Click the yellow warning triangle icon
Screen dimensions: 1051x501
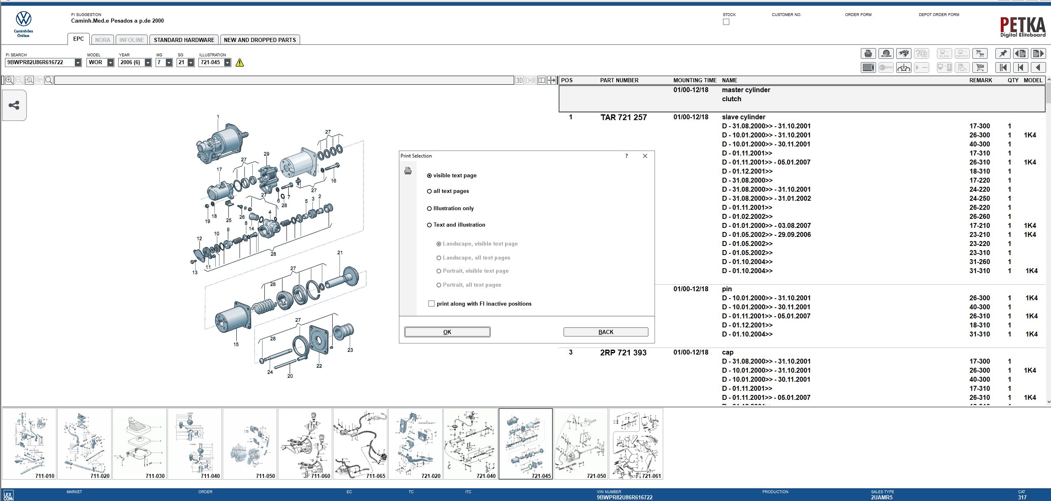coord(240,63)
